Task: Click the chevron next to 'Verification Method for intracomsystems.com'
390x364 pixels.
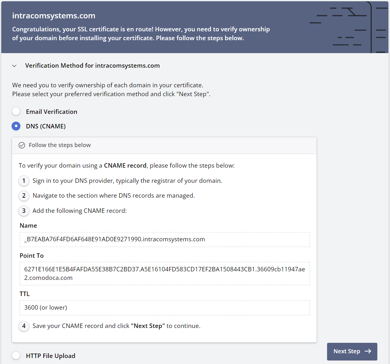Action: 14,65
